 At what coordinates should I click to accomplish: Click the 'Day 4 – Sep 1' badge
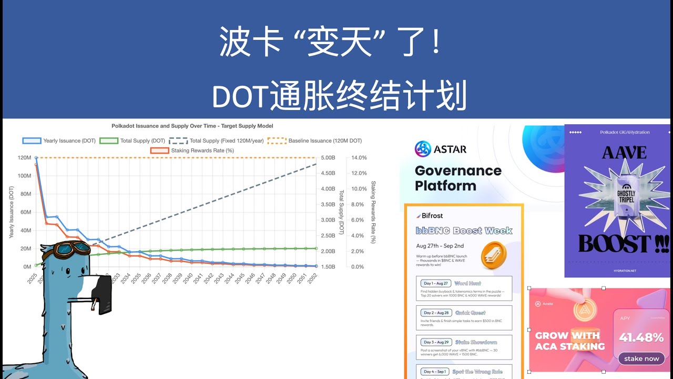[435, 372]
